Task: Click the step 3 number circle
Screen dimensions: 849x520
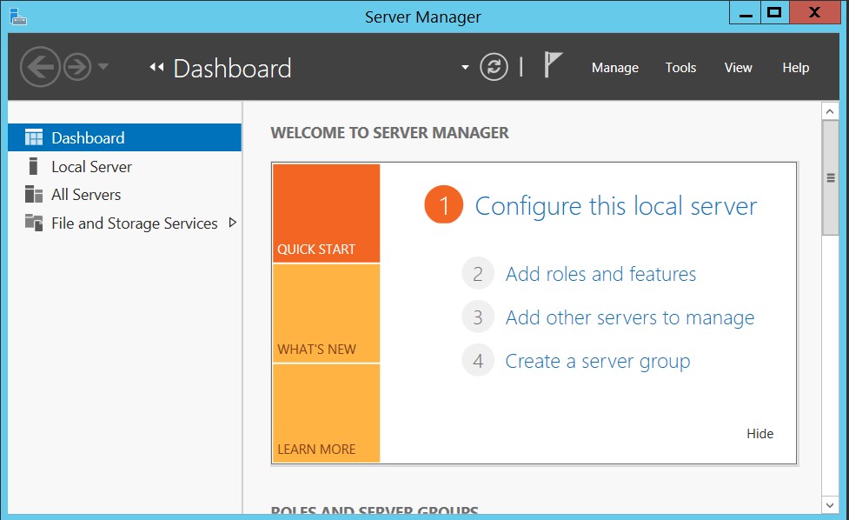Action: pos(478,317)
